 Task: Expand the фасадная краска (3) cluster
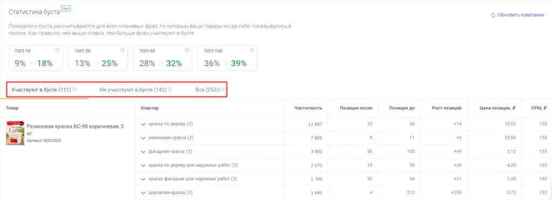[x=143, y=152]
